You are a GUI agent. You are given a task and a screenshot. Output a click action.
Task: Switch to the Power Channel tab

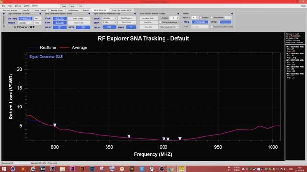click(40, 10)
